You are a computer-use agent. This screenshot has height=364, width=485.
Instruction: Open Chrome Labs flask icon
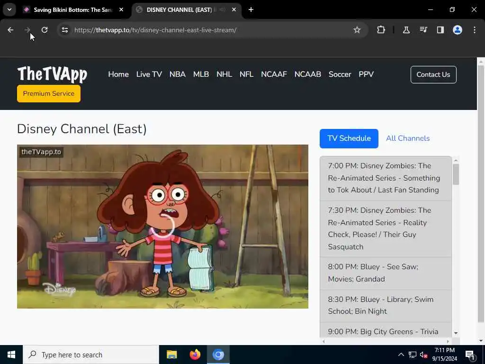[406, 30]
